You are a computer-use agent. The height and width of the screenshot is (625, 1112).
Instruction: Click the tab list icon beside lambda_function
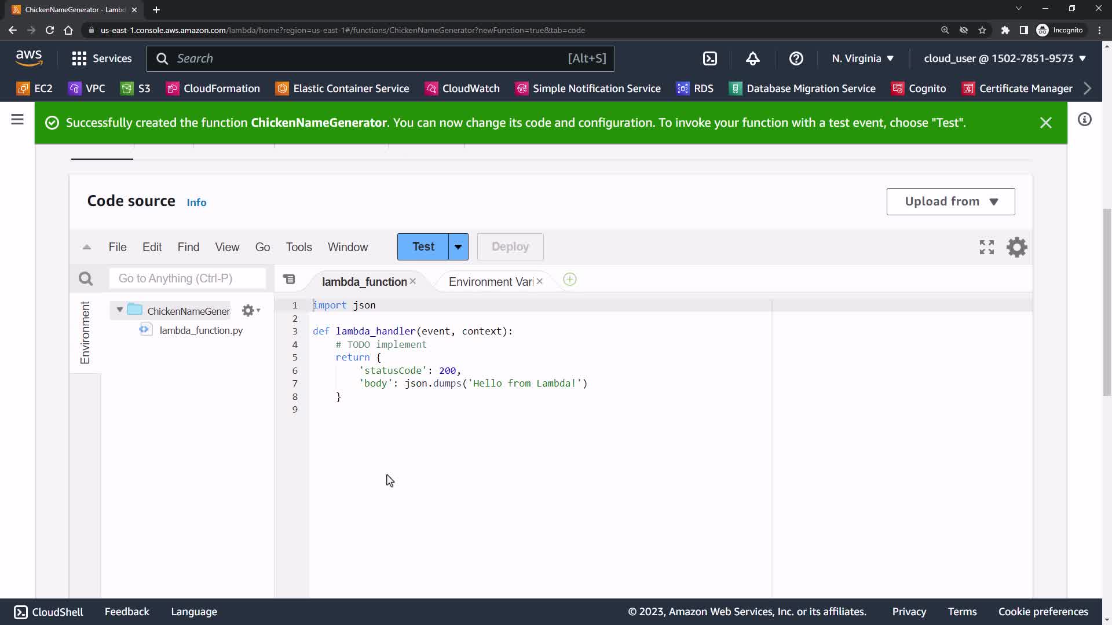click(289, 280)
